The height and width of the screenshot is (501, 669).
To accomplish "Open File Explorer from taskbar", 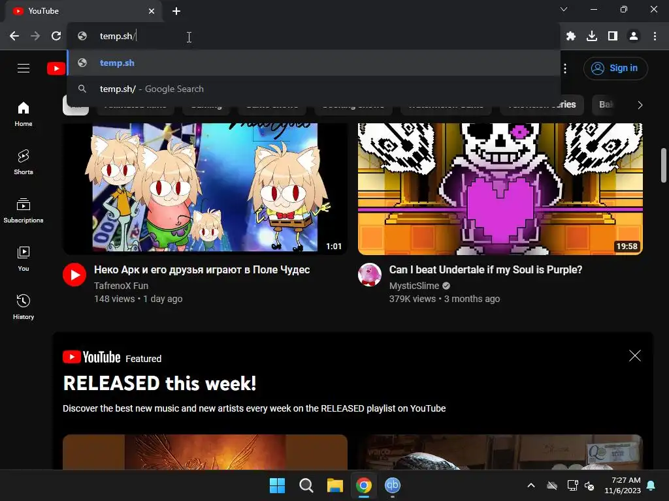I will pyautogui.click(x=335, y=485).
